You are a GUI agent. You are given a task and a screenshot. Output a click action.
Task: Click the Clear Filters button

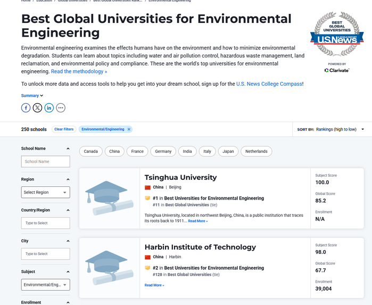click(x=64, y=129)
